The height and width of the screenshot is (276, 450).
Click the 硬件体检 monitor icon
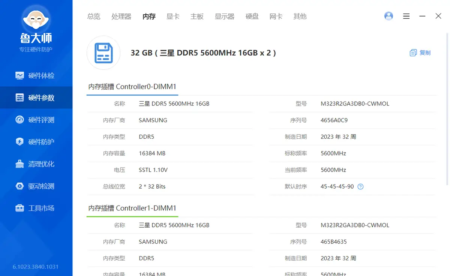point(19,75)
